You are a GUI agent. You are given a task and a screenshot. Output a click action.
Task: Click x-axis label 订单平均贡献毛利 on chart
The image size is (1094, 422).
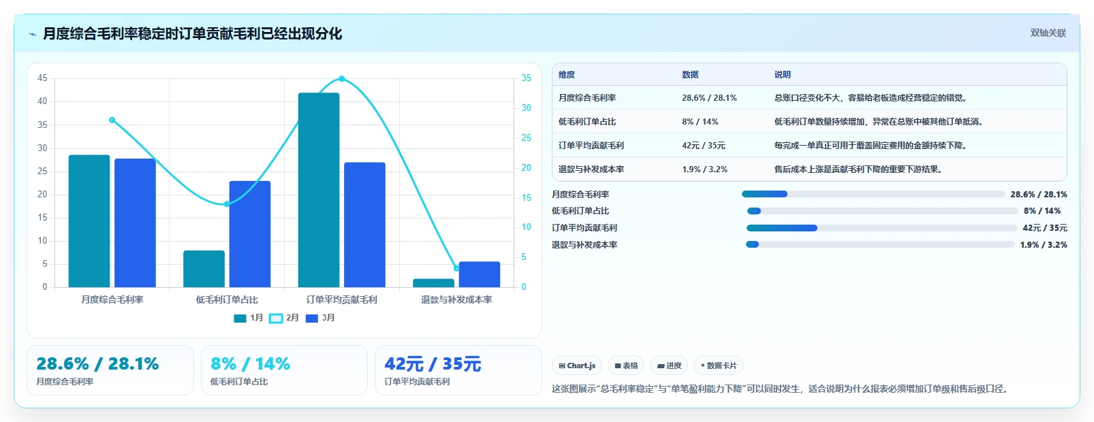click(341, 299)
